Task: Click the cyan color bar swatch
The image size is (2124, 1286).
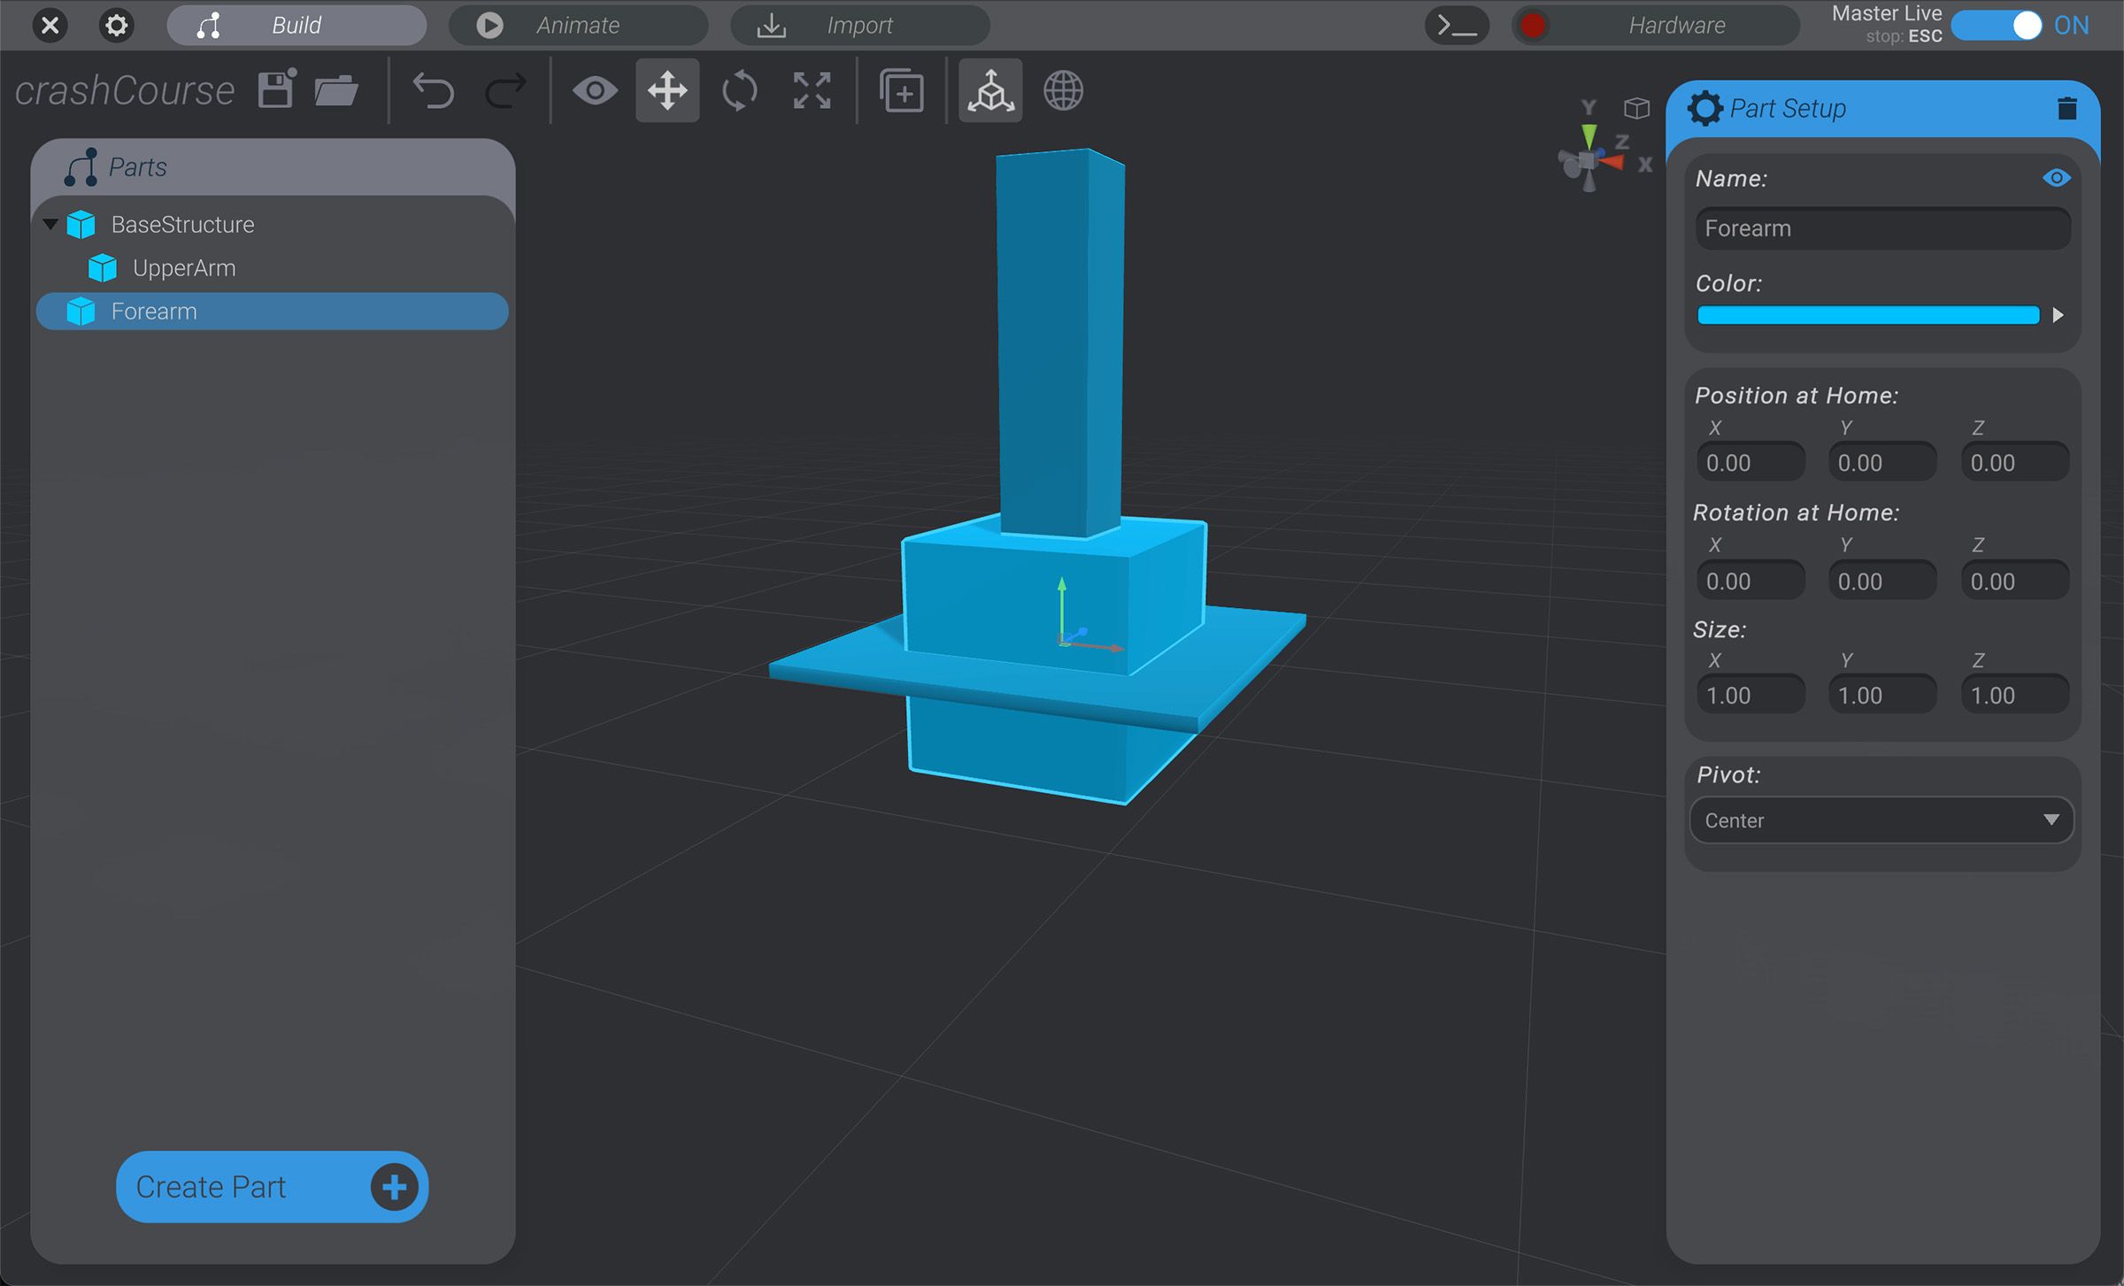Action: 1867,314
